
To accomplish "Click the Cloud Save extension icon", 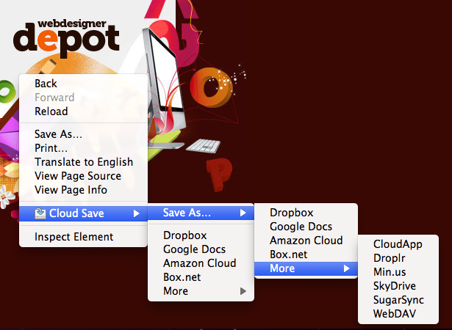I will [40, 213].
